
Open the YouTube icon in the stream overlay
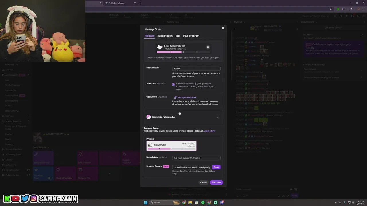click(x=15, y=199)
